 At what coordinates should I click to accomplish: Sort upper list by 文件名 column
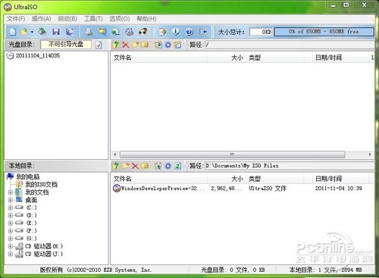point(159,58)
